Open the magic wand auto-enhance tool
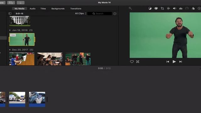 pos(130,8)
